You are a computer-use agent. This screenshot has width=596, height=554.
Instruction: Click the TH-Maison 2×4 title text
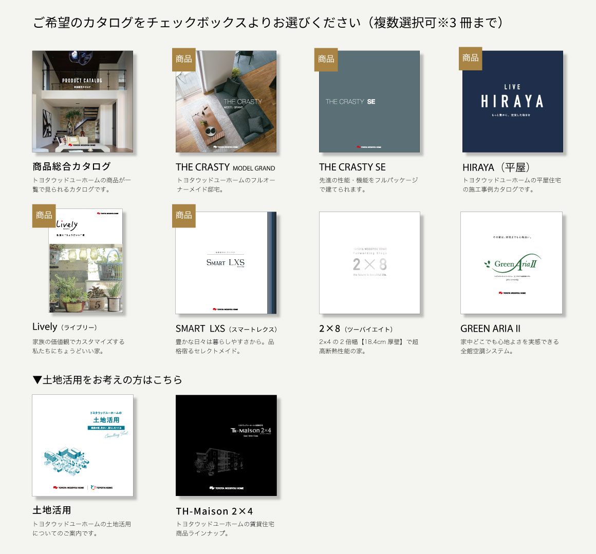[214, 511]
